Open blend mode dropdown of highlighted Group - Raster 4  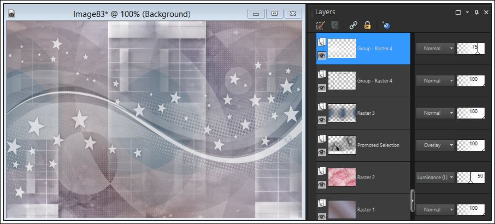pos(435,49)
